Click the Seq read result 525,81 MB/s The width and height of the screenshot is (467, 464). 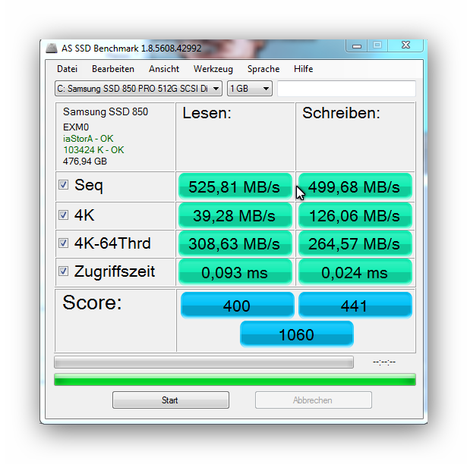click(x=235, y=187)
